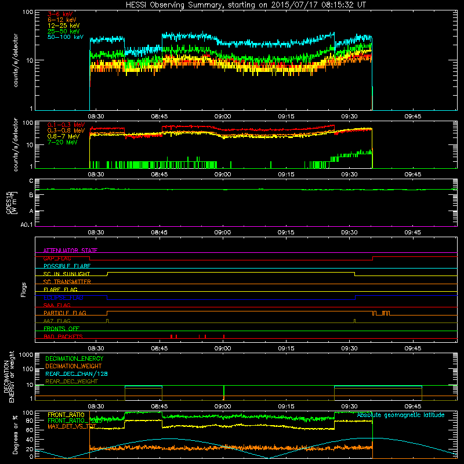Viewport: 464px width, 464px height.
Task: Select the BAD_PACKETS flag label
Action: click(63, 336)
